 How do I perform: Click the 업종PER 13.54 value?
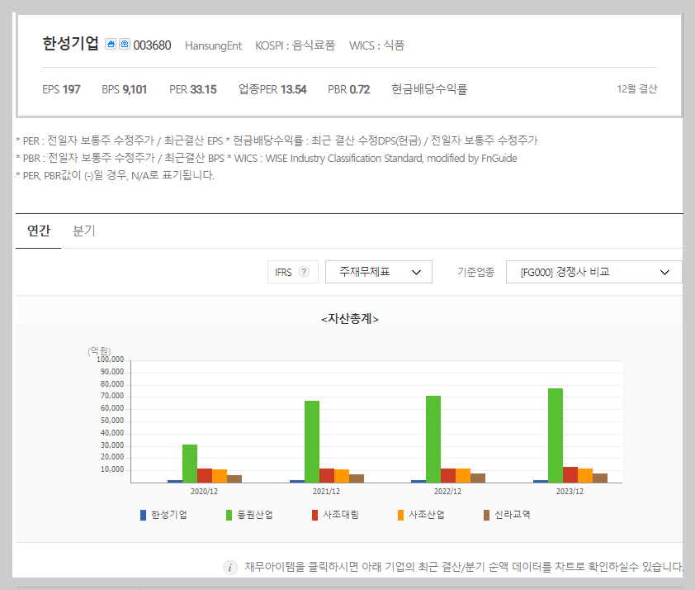272,89
